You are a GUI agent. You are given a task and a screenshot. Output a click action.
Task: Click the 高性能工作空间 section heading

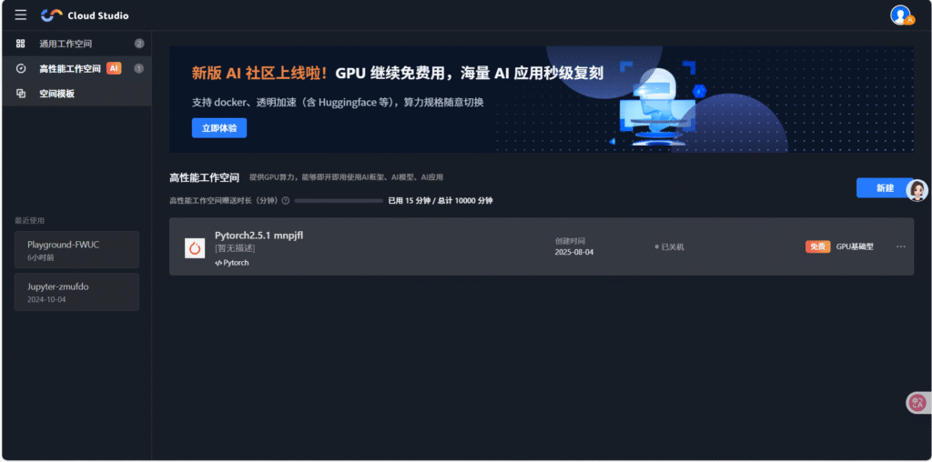[x=205, y=177]
